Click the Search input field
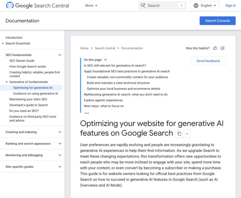Image resolution: width=241 pixels, height=198 pixels. point(162,6)
